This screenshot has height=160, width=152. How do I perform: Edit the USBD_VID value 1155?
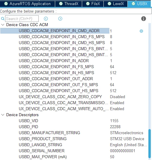[x=114, y=121]
